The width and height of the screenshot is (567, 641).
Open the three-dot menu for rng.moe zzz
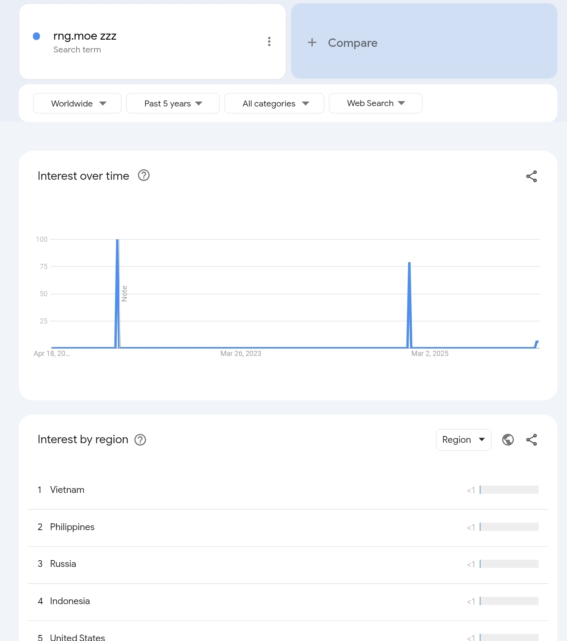click(269, 42)
